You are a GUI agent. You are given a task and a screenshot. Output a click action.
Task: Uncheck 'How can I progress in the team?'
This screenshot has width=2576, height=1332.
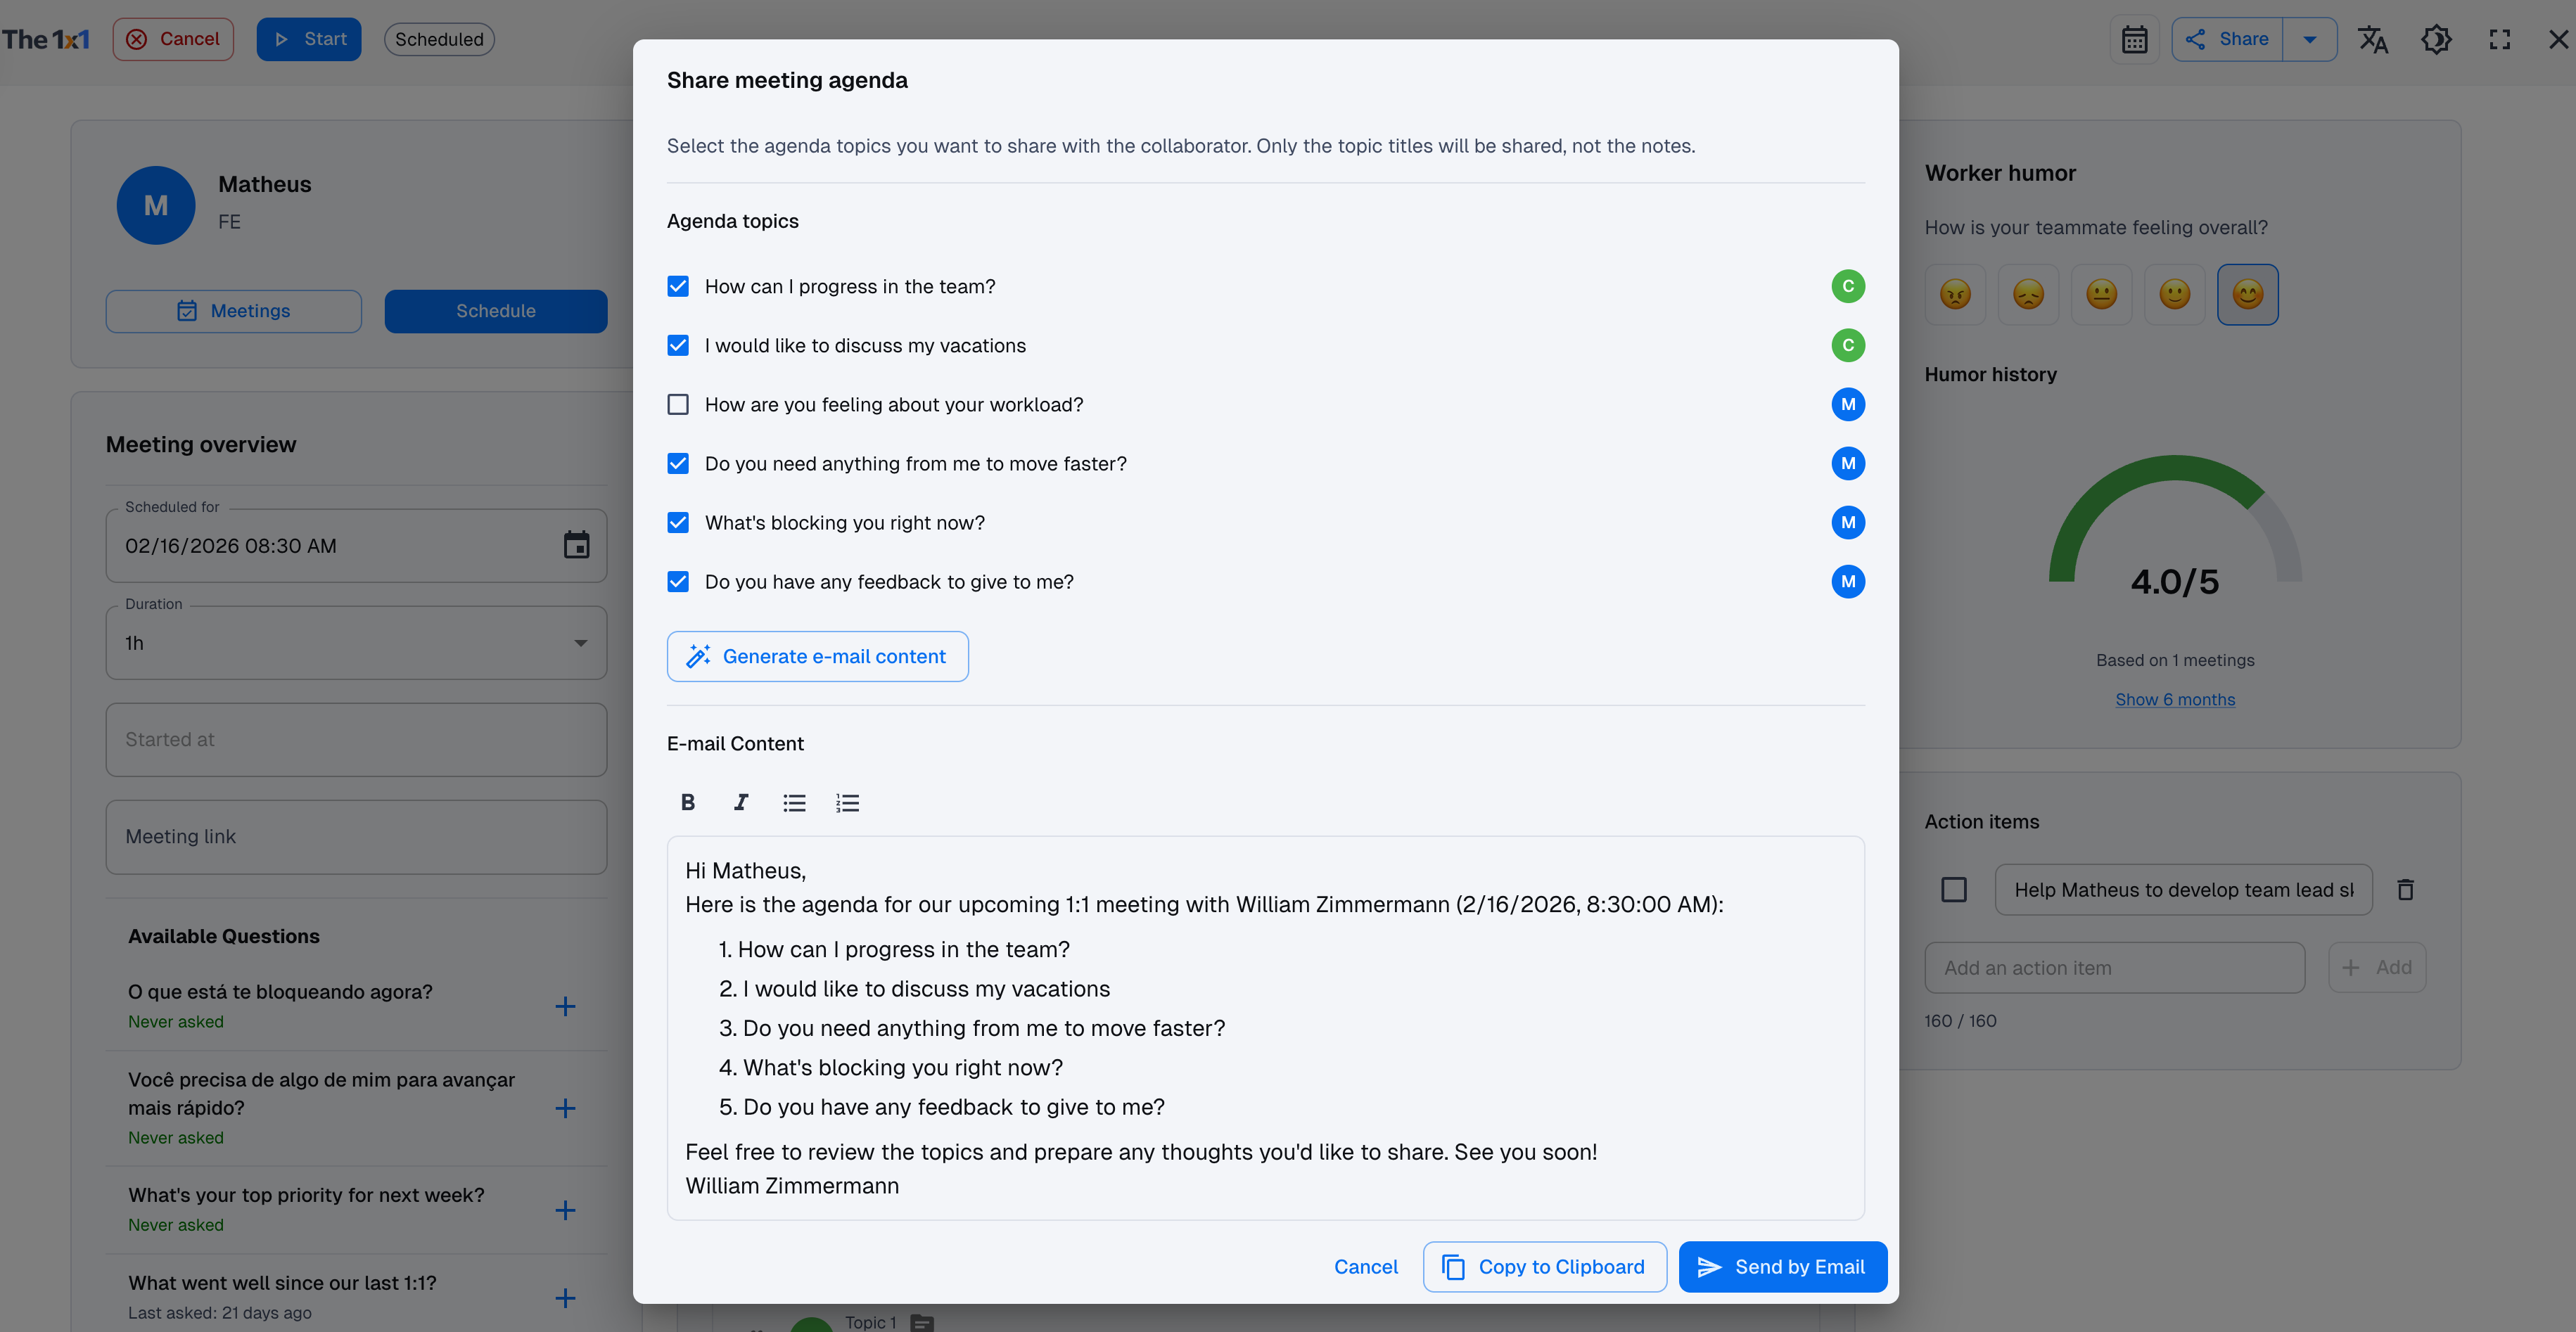click(678, 286)
